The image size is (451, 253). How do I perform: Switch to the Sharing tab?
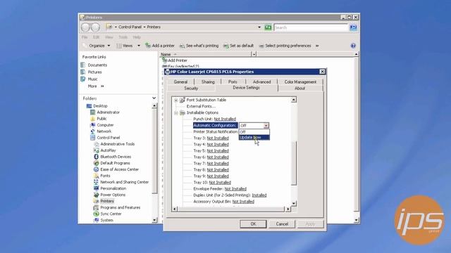point(208,82)
